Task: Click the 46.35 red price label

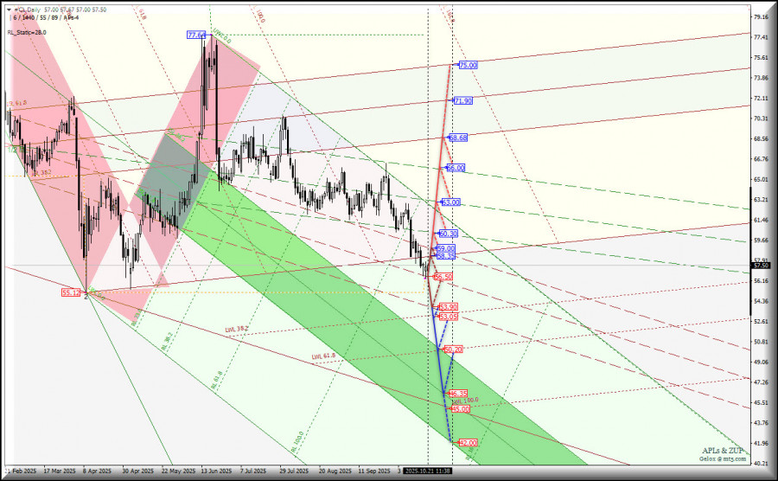Action: coord(458,394)
